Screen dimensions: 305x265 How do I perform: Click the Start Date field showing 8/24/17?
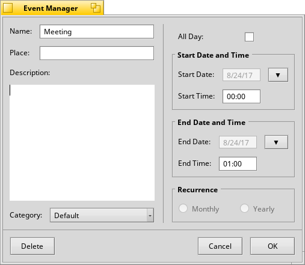tap(241, 75)
